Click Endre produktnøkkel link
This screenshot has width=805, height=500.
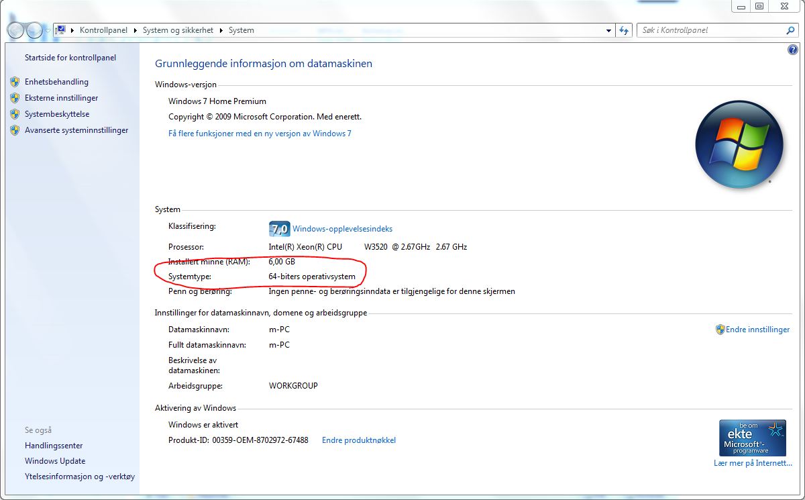(x=359, y=440)
